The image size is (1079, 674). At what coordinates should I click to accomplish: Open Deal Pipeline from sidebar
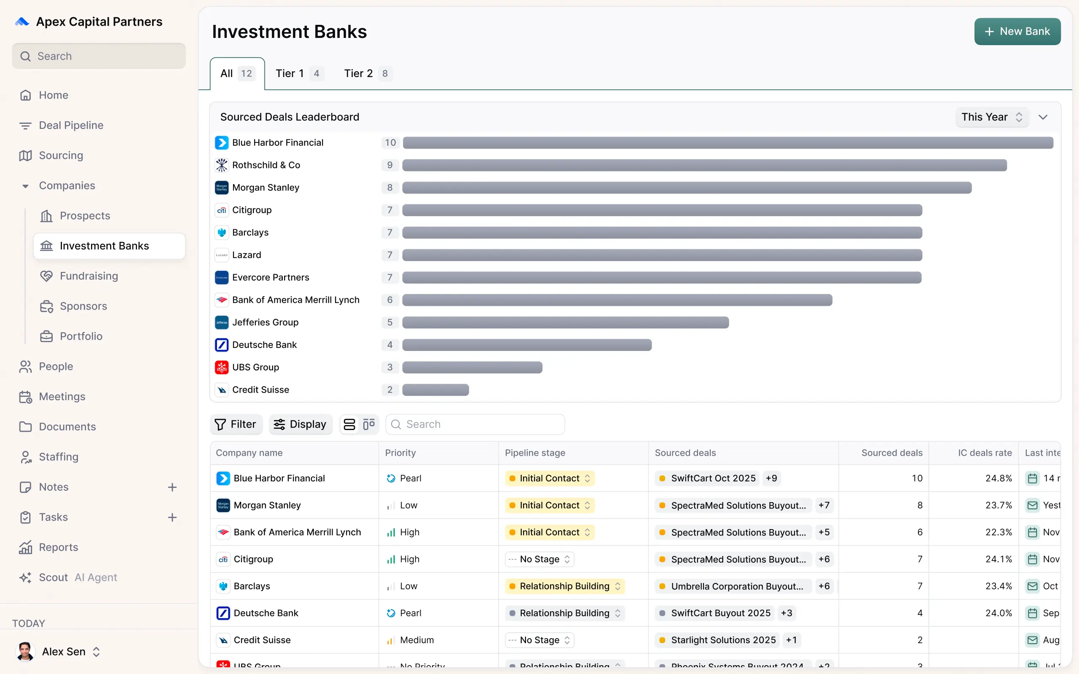pyautogui.click(x=71, y=125)
